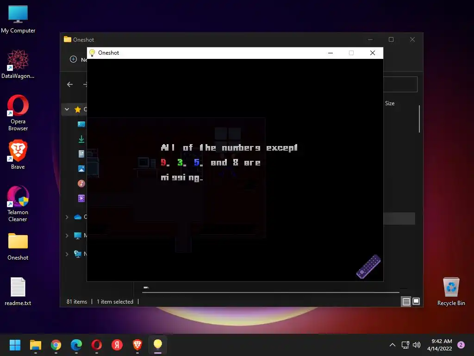Click the green number 3 in game text
The width and height of the screenshot is (474, 356).
(180, 162)
